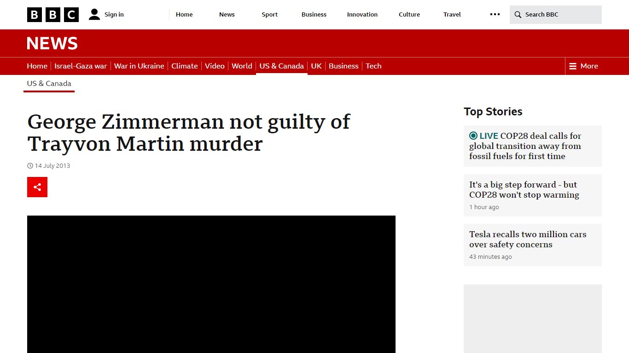
Task: Open Sport in top navigation
Action: pos(270,14)
